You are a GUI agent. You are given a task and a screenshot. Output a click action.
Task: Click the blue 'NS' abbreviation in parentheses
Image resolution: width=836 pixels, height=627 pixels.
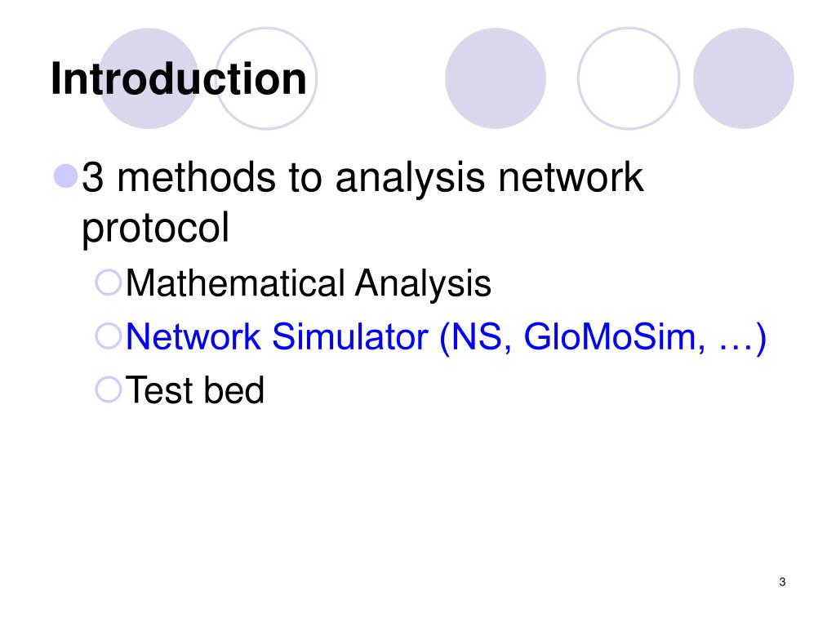point(482,337)
